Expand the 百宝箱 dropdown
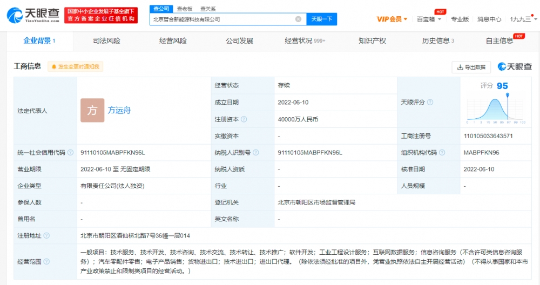 [x=429, y=19]
